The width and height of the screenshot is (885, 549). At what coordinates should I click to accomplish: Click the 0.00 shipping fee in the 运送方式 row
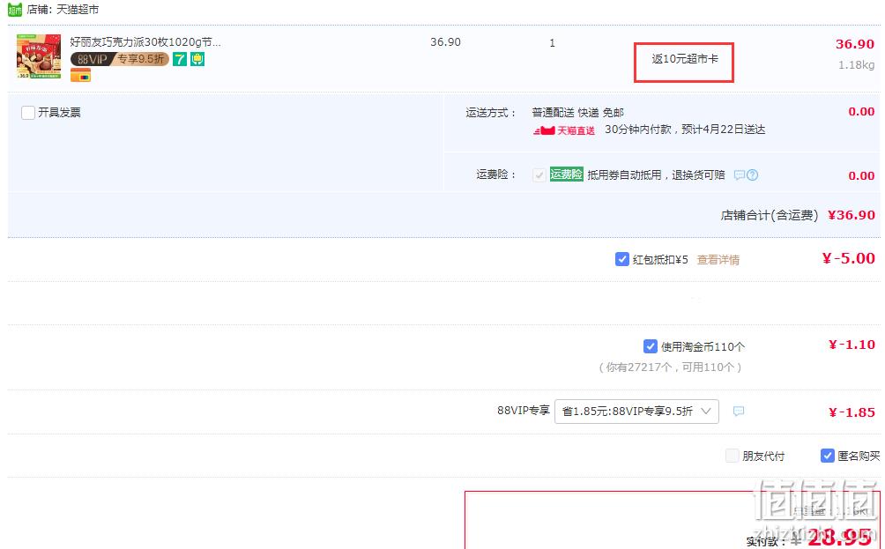pyautogui.click(x=861, y=112)
